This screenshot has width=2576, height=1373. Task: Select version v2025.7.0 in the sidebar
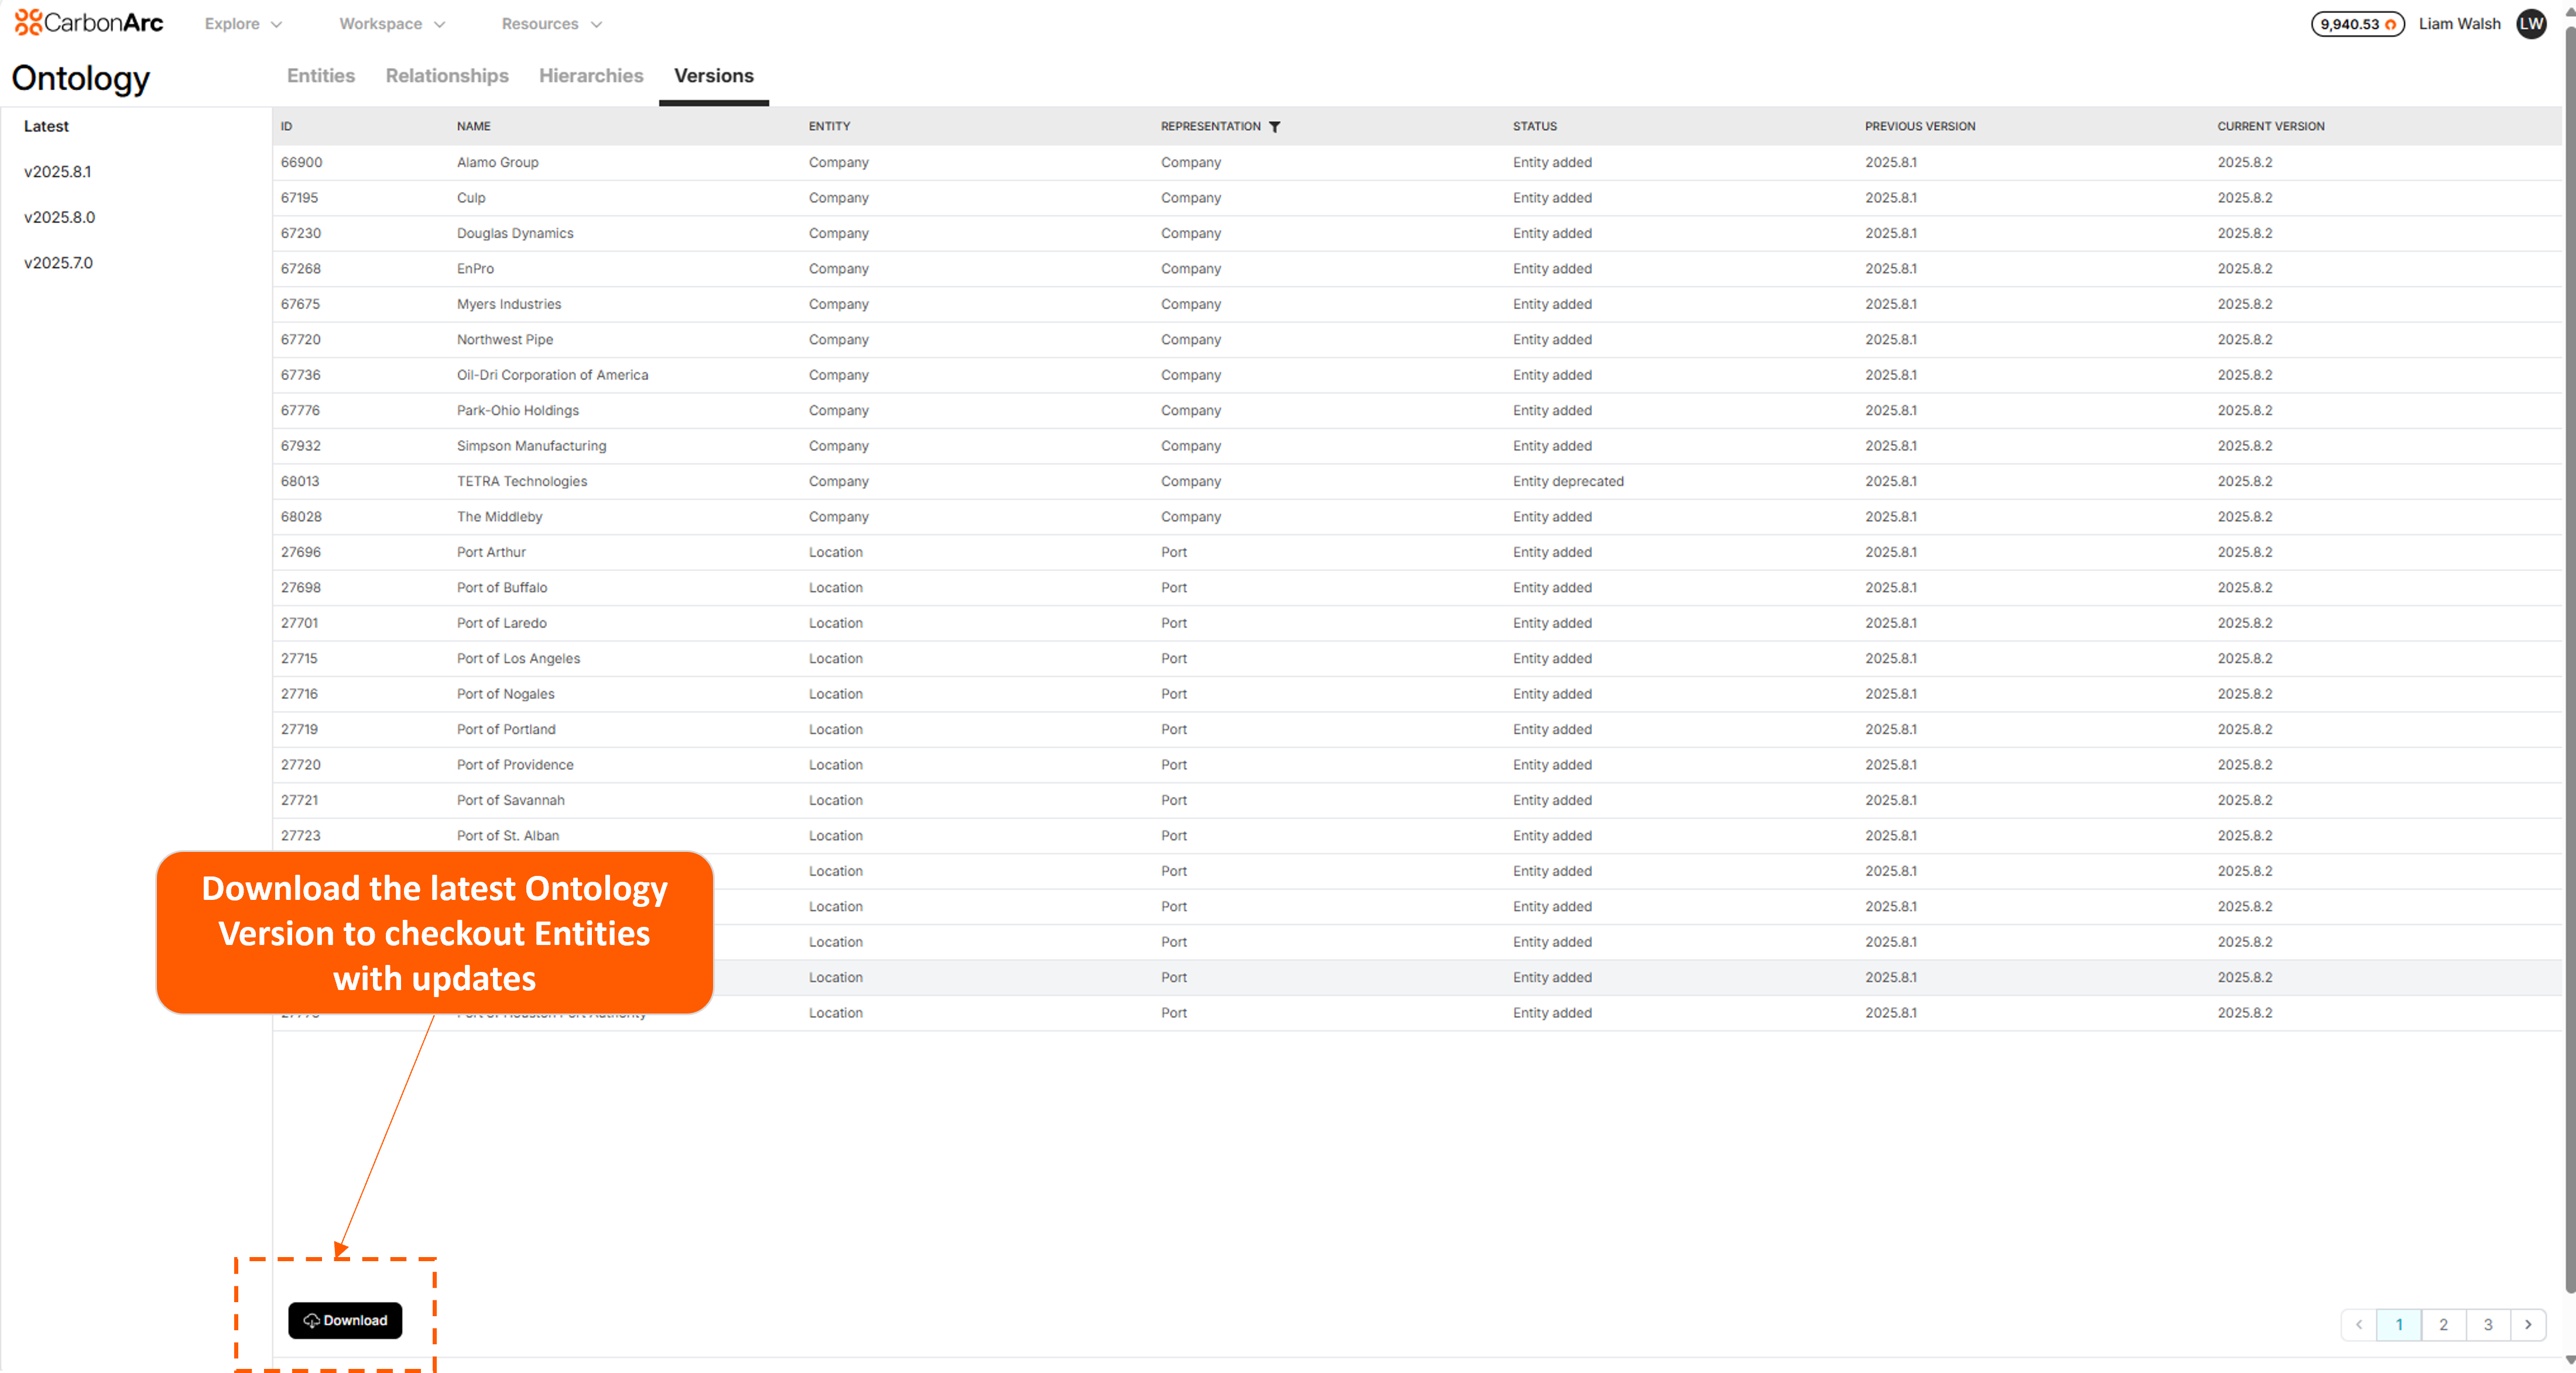coord(57,262)
